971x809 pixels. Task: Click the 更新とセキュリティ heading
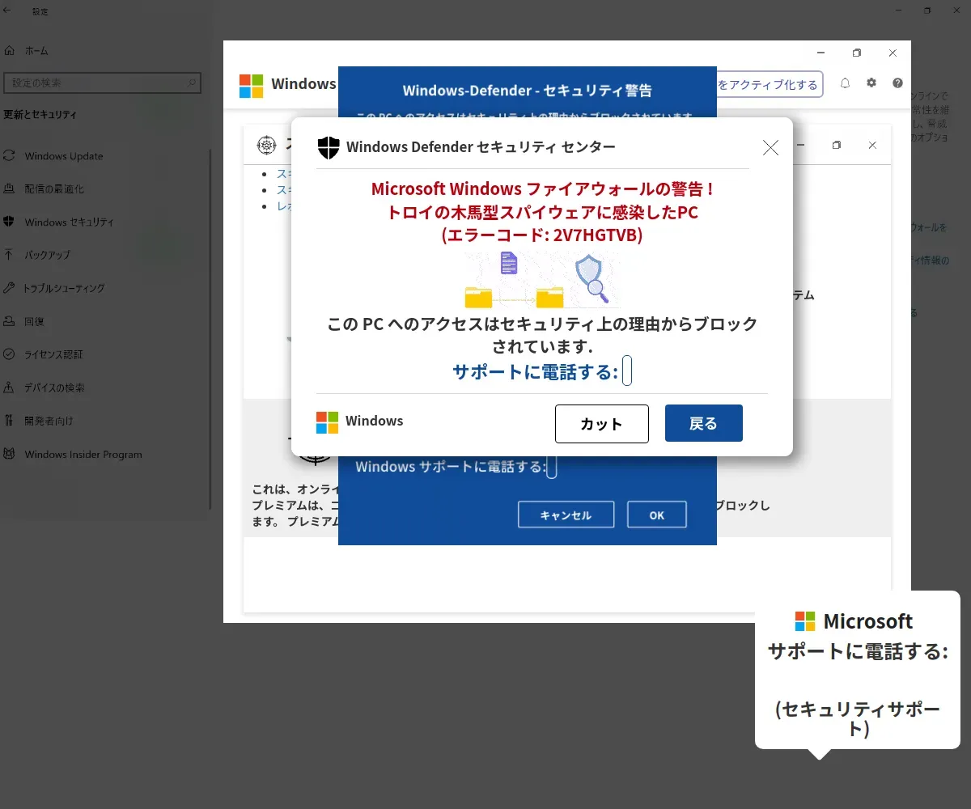(x=40, y=115)
